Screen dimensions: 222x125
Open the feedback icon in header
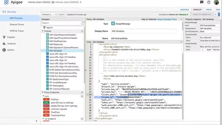click(x=202, y=2)
